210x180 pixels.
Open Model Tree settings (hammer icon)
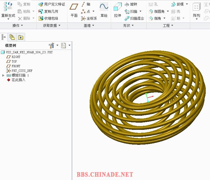[x=51, y=46]
